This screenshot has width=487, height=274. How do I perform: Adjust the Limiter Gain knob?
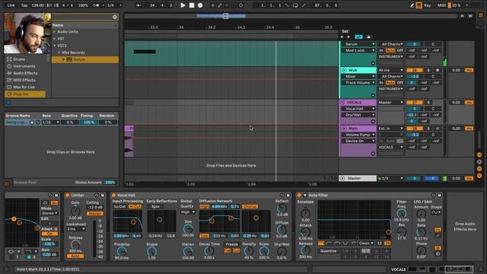pos(75,212)
